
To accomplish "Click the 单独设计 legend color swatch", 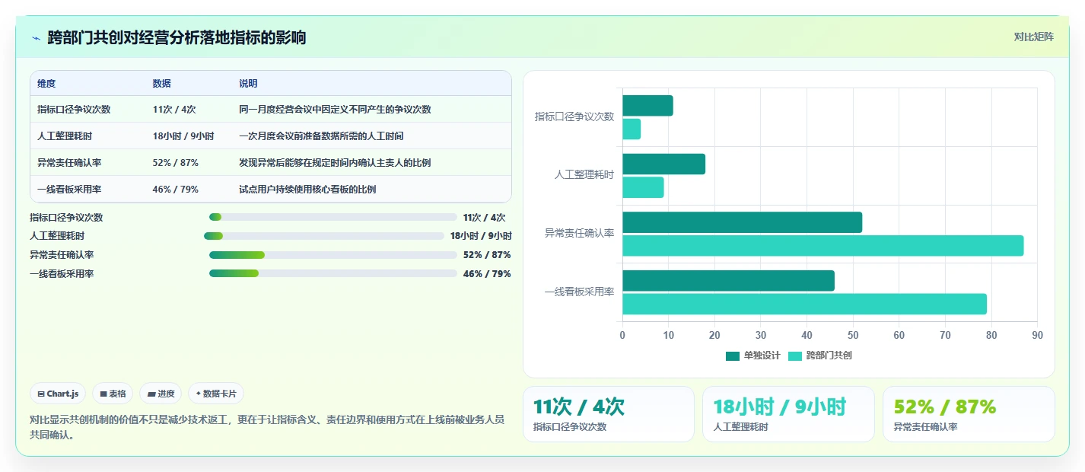I will (733, 356).
